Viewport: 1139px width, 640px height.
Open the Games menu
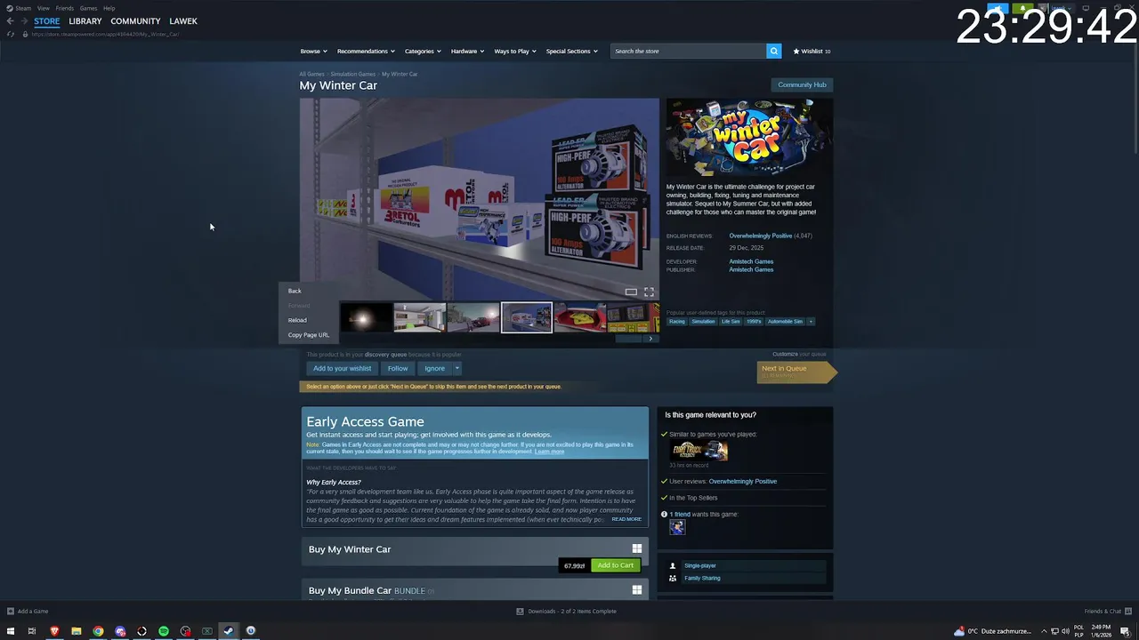(x=88, y=8)
